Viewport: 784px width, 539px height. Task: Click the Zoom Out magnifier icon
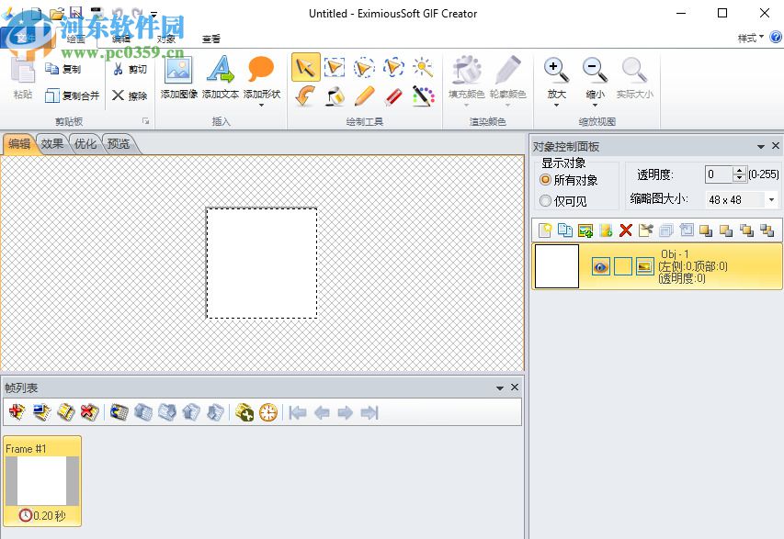pos(595,70)
